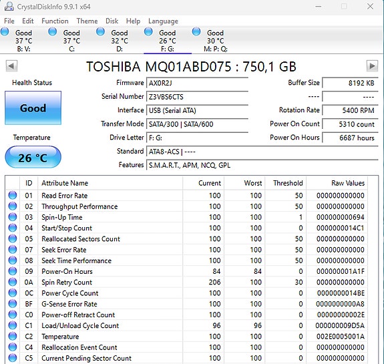Select the D: disk status orb
This screenshot has height=364, width=384.
pyautogui.click(x=100, y=32)
